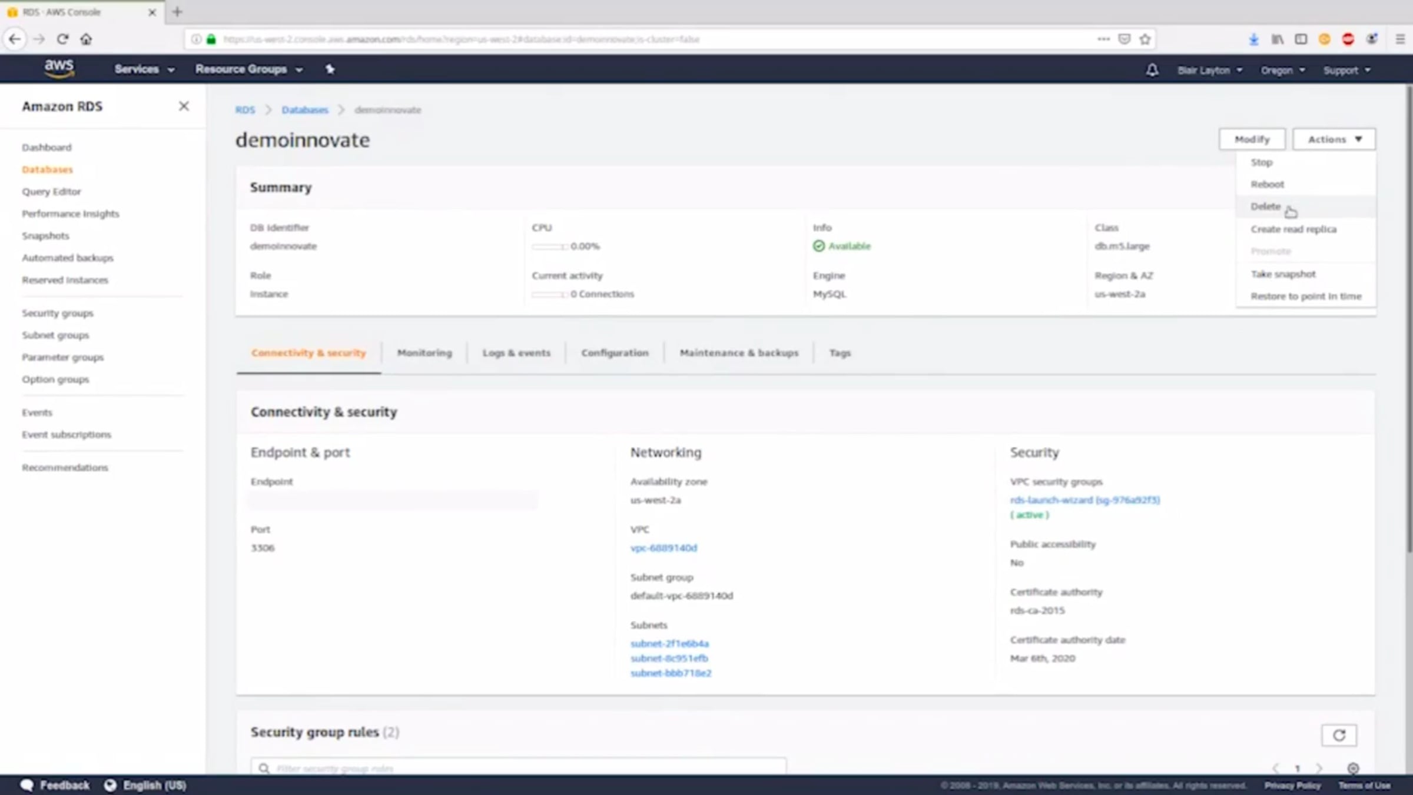The image size is (1413, 795).
Task: Collapse the Actions dropdown button
Action: pos(1334,139)
